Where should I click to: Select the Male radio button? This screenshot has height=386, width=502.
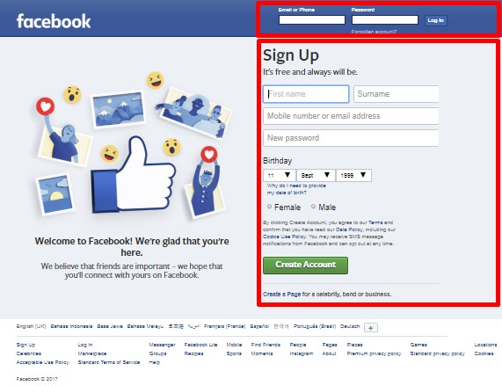click(x=314, y=207)
